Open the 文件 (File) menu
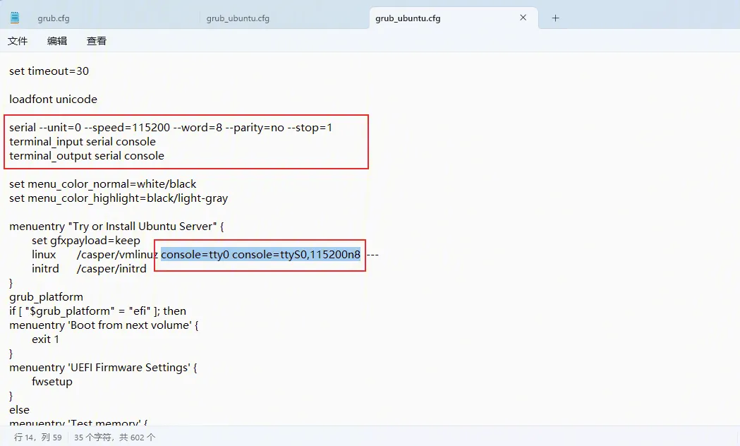This screenshot has height=446, width=740. coord(18,41)
